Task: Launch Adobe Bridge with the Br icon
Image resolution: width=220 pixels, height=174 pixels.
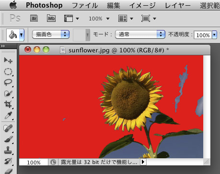Action: (34, 19)
